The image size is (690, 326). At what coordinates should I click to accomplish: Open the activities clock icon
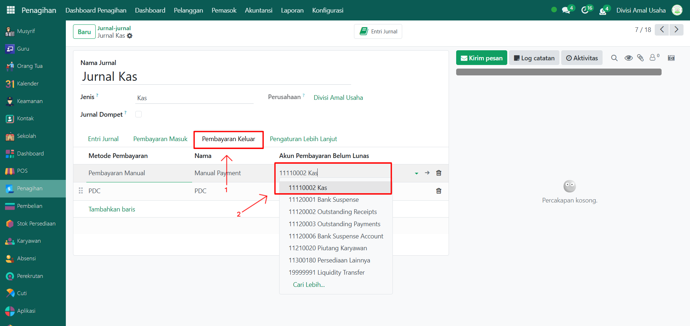[585, 10]
